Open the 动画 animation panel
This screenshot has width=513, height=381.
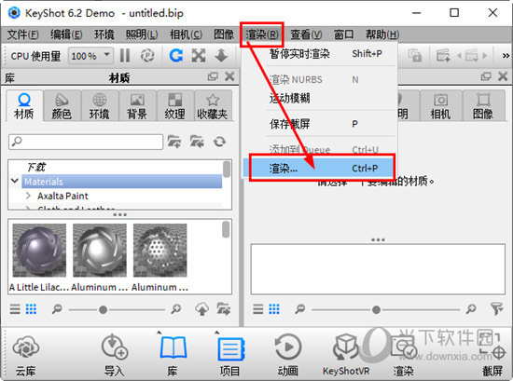pos(288,355)
